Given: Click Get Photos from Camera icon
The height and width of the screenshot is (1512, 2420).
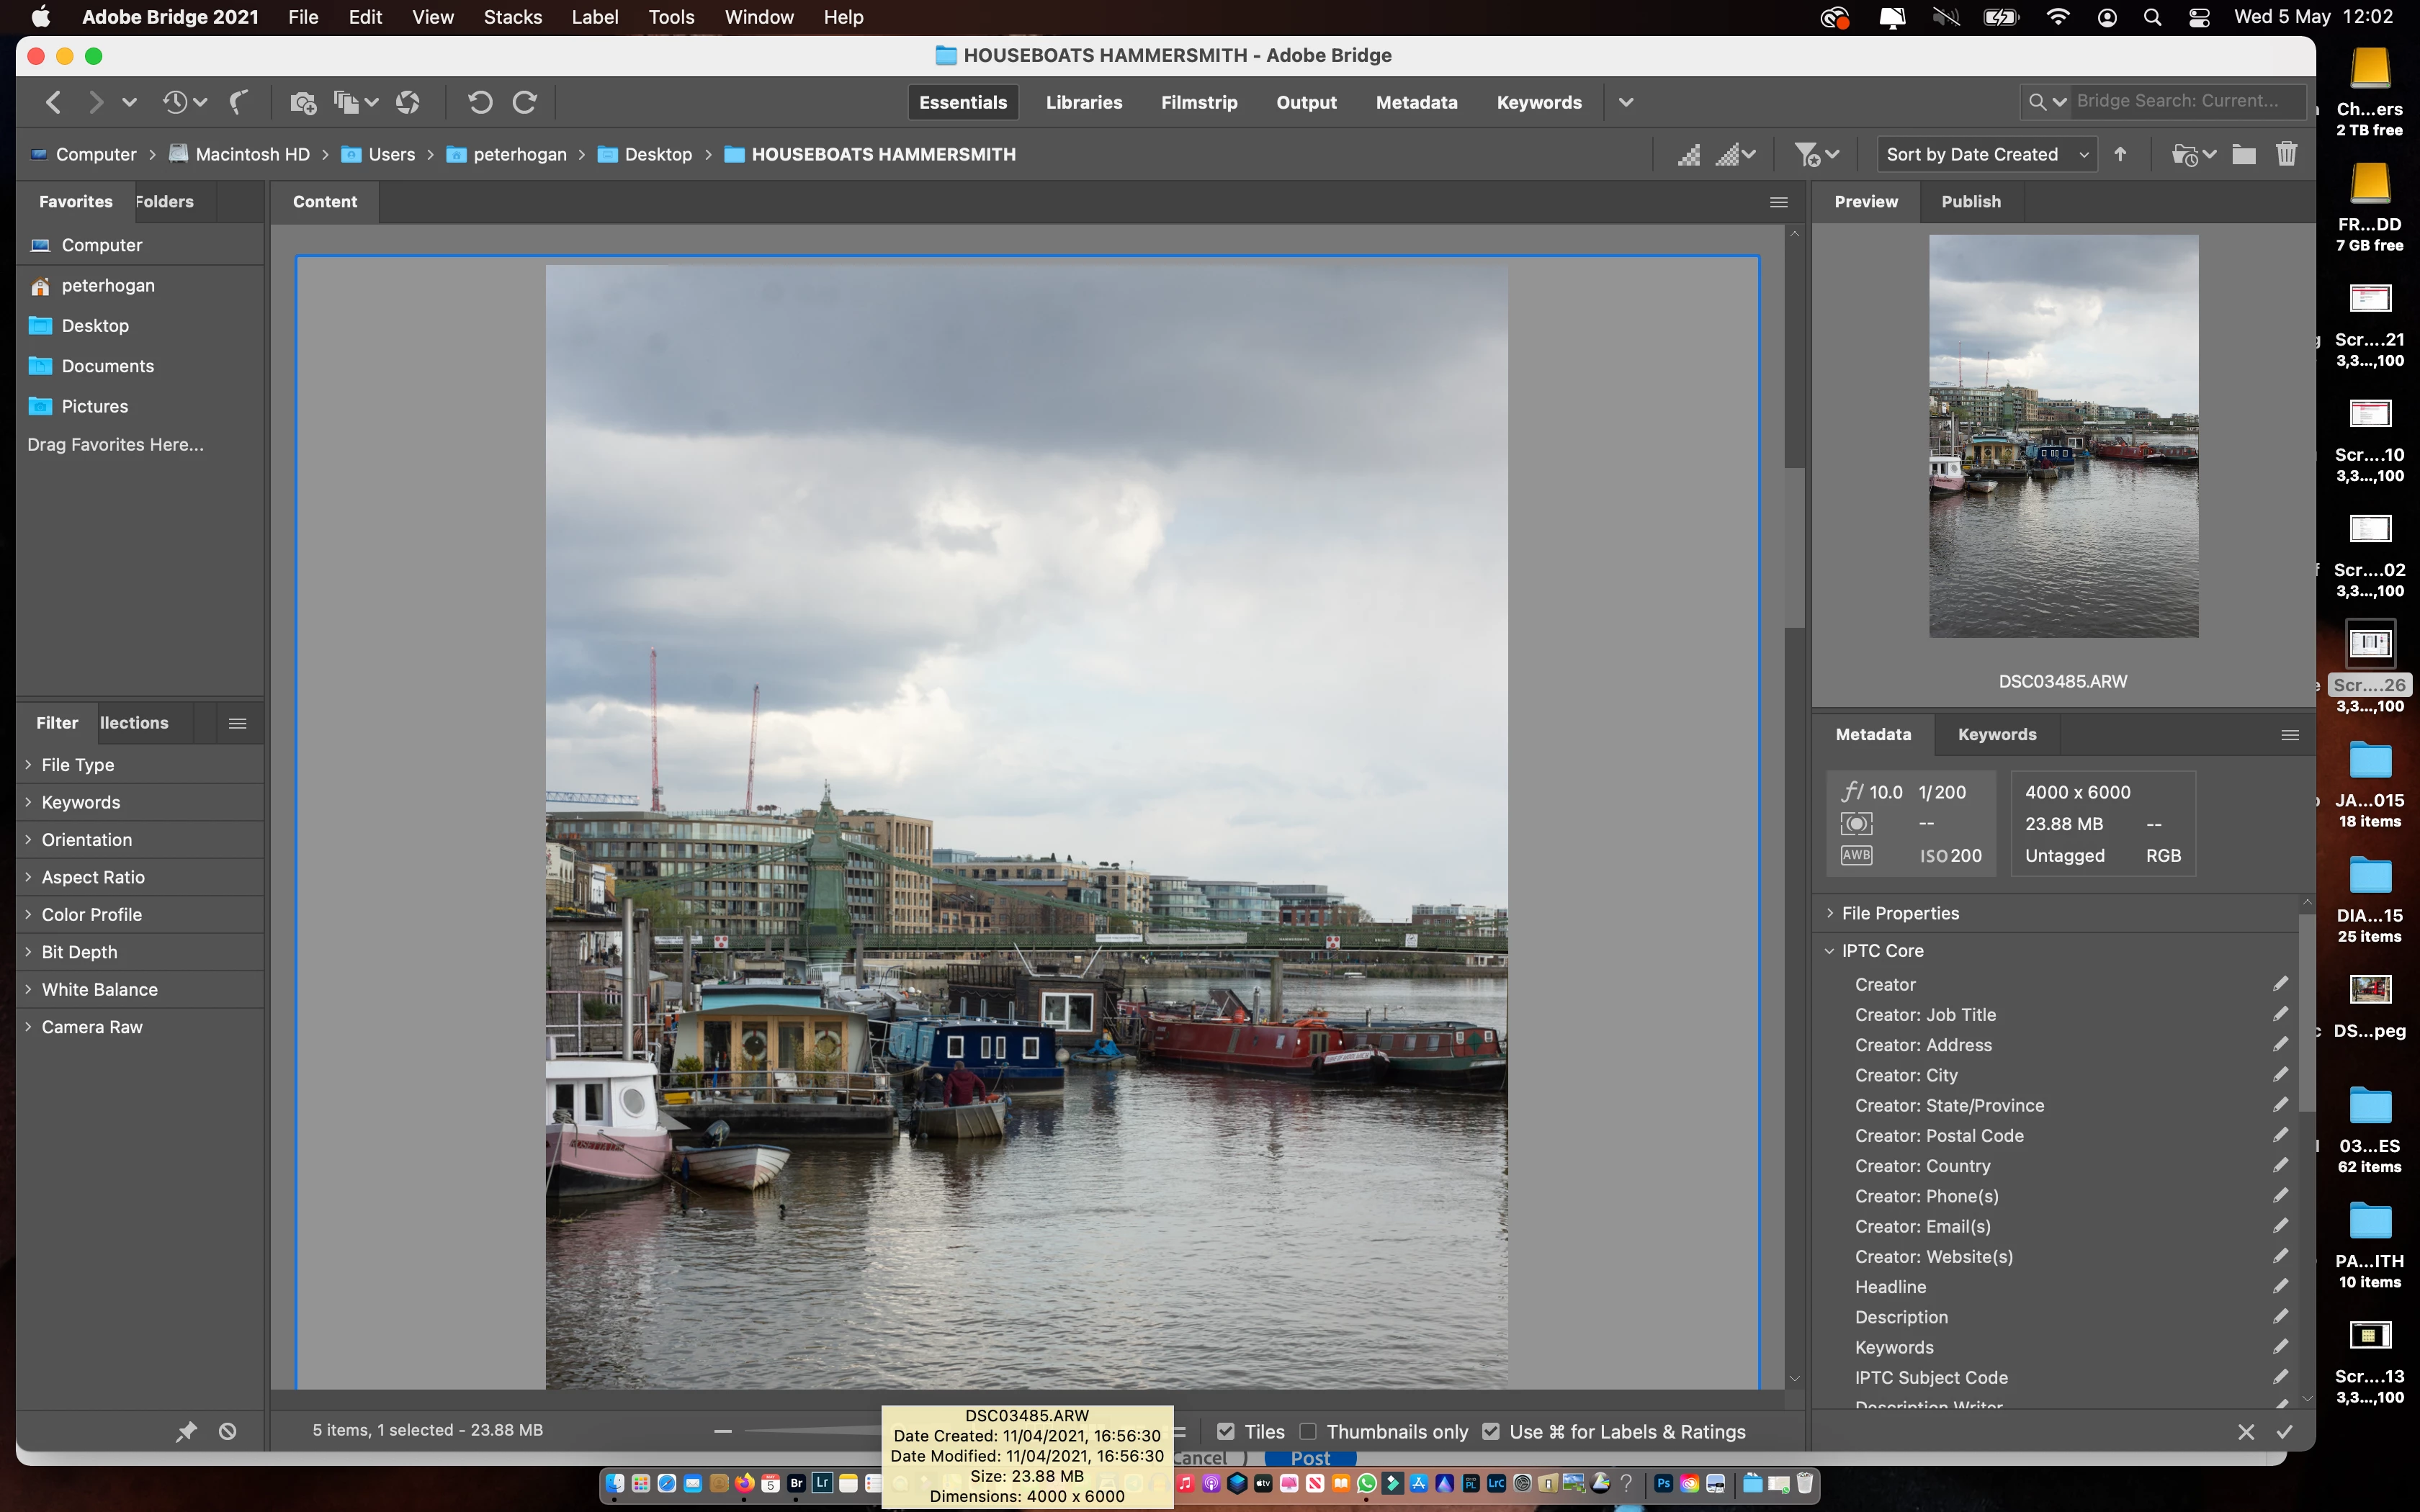Looking at the screenshot, I should coord(302,102).
